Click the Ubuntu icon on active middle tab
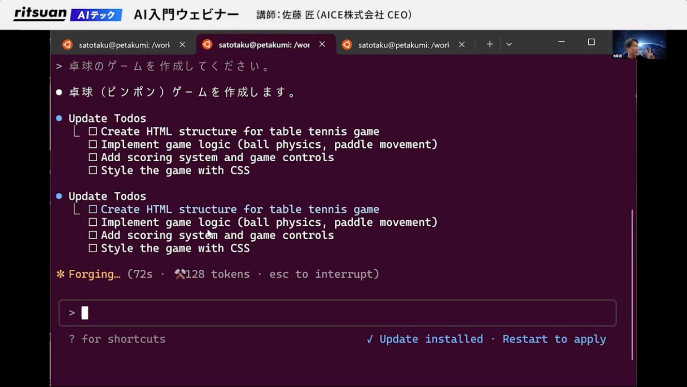Screen dimensions: 687x387 [207, 44]
